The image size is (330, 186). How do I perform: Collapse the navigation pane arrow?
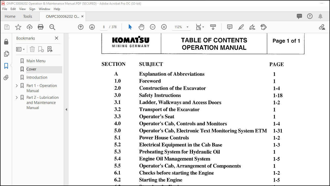coord(66,109)
